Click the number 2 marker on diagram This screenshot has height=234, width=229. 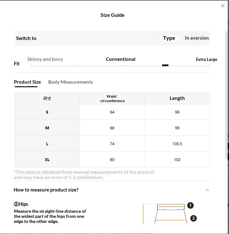coord(193,218)
